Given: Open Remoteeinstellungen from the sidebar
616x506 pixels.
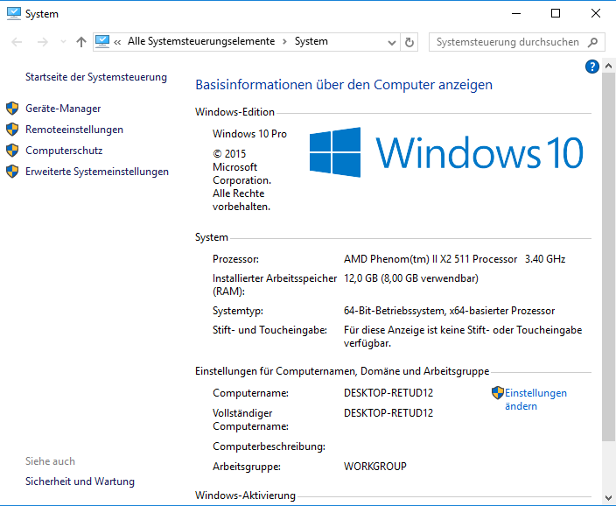Looking at the screenshot, I should [74, 130].
